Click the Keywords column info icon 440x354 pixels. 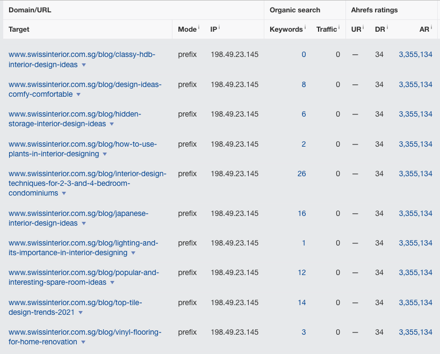pyautogui.click(x=305, y=27)
